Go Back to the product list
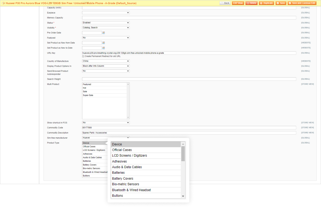Viewport: 321px width, 208px height. 225,3
